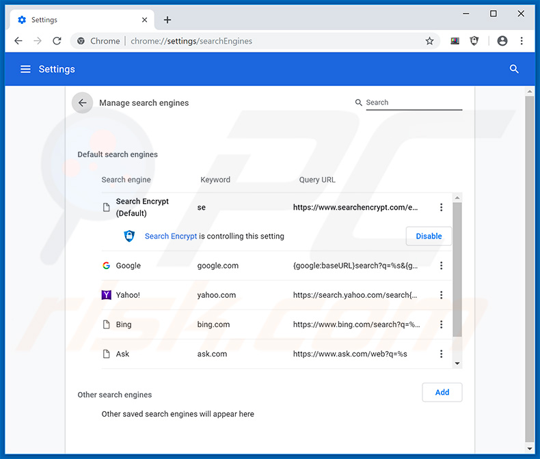Click the yahoo.com keyword
540x459 pixels.
pos(216,295)
